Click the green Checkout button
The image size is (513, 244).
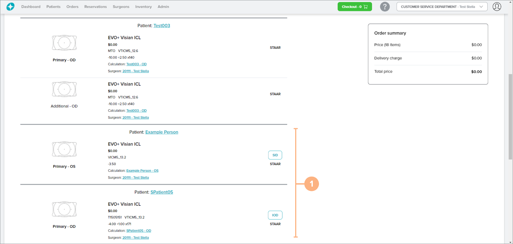[x=354, y=7]
